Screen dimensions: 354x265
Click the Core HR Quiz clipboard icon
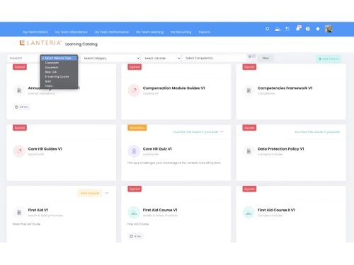click(x=134, y=151)
